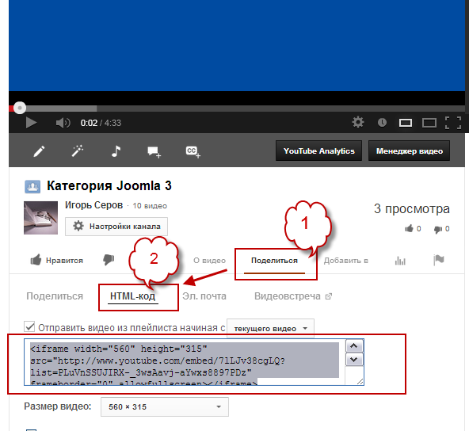469x431 pixels.
Task: Switch to О видео tab
Action: coord(209,261)
